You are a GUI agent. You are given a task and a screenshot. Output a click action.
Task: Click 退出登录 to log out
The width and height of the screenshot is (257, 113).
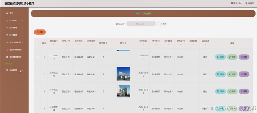pos(250,4)
